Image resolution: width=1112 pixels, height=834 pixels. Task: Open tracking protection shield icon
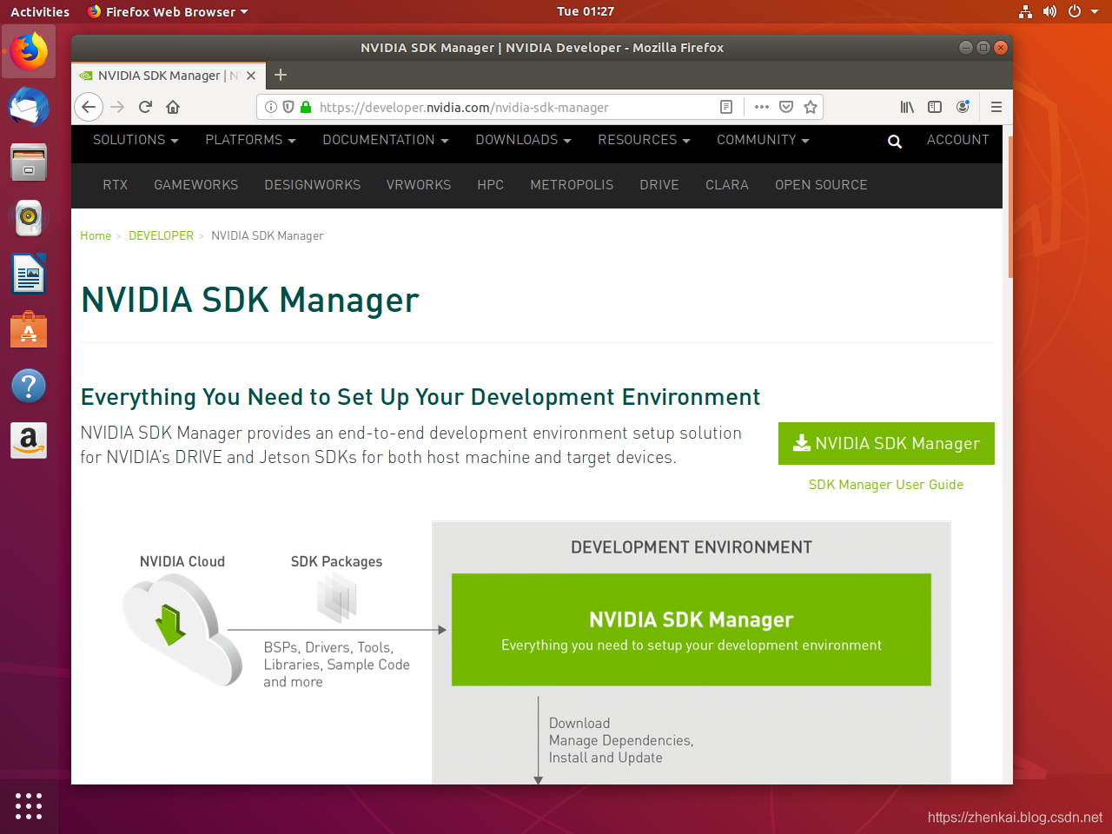(x=288, y=107)
